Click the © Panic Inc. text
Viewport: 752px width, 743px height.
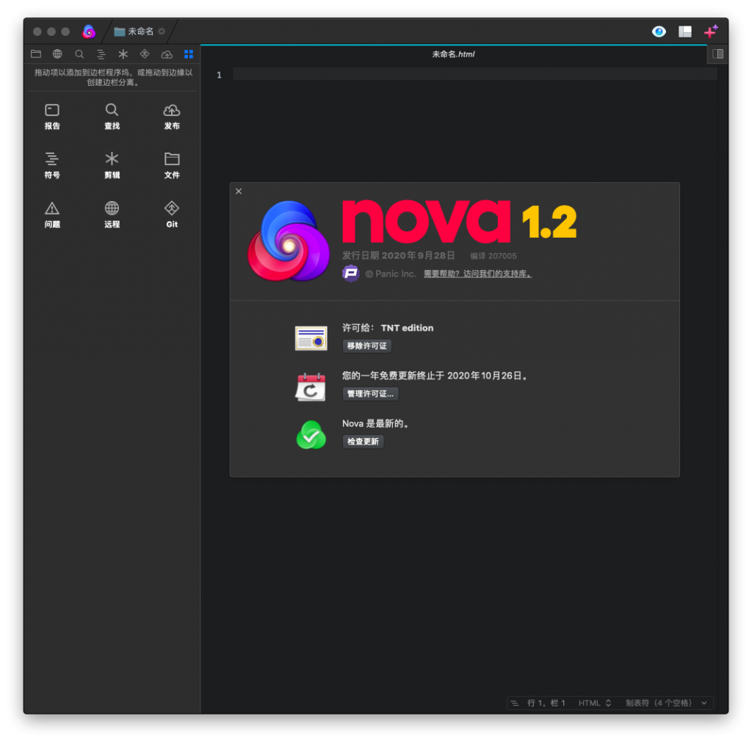point(391,274)
